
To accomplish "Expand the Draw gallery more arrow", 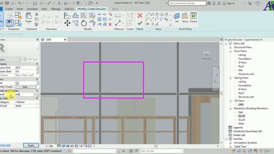I will 170,25.
